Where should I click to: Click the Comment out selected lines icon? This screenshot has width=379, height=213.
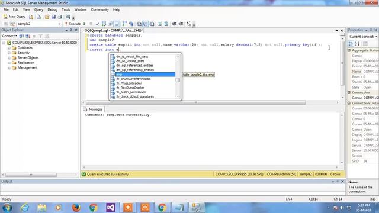click(160, 24)
